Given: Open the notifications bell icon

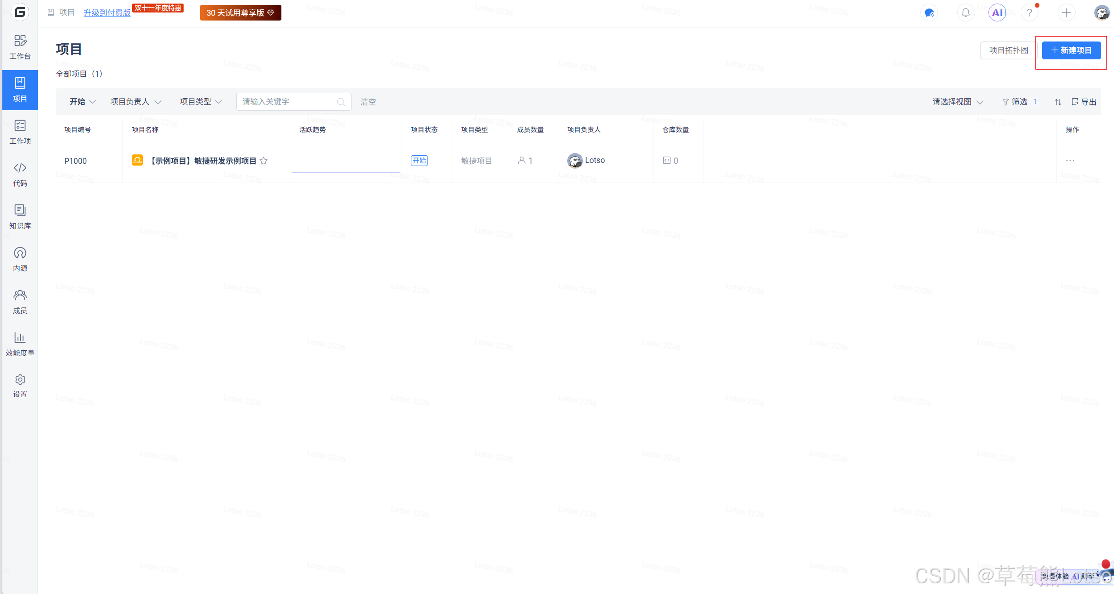Looking at the screenshot, I should [x=965, y=12].
